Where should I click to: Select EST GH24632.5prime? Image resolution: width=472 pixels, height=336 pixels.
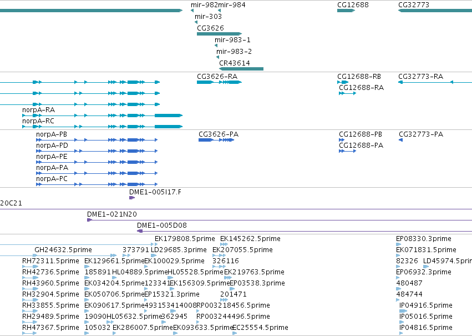(x=63, y=250)
